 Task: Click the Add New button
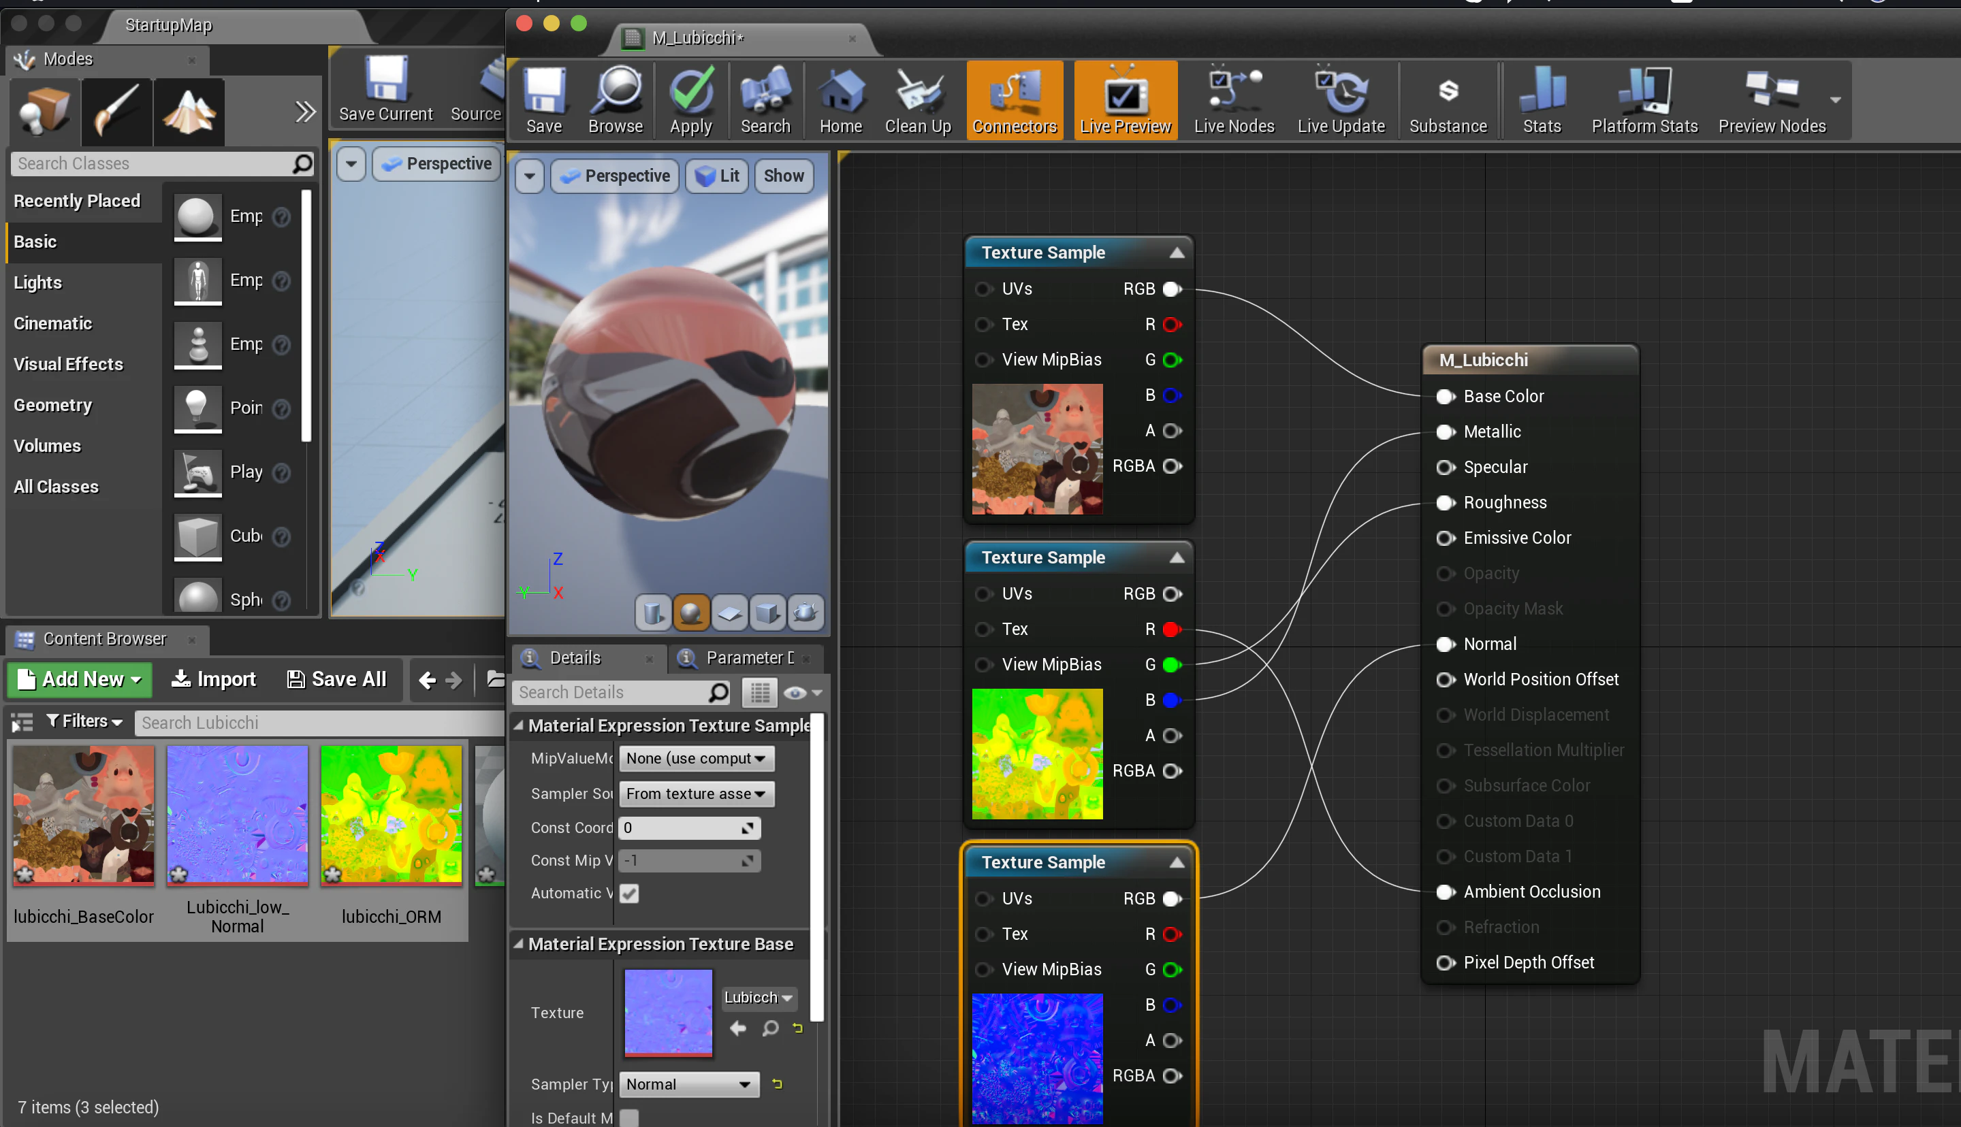tap(80, 679)
